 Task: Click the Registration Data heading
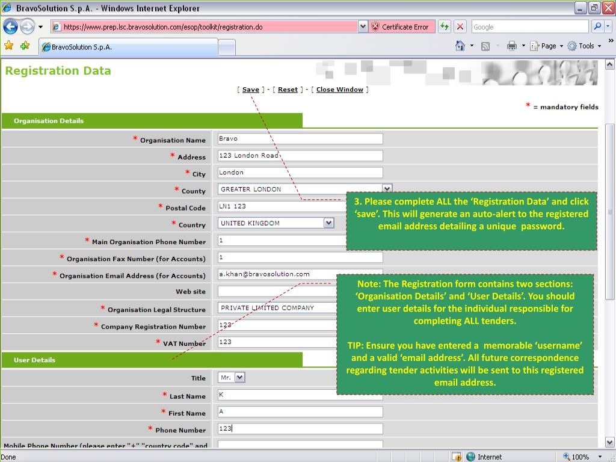[x=58, y=71]
